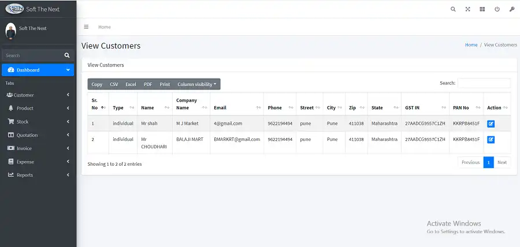
Task: Expand the Reports sidebar menu
Action: (38, 175)
